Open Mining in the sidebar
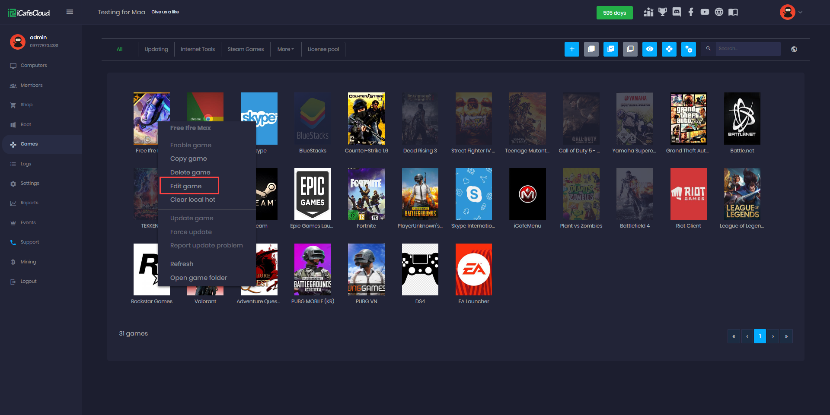Viewport: 830px width, 415px height. coord(28,262)
